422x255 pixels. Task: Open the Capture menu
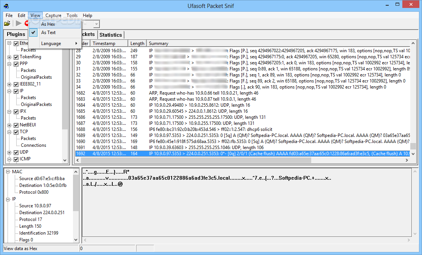[x=53, y=16]
